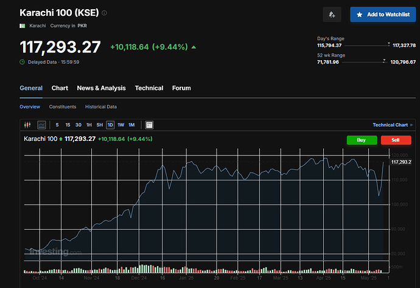Select the 1D chart interval
420x288 pixels.
tap(110, 125)
